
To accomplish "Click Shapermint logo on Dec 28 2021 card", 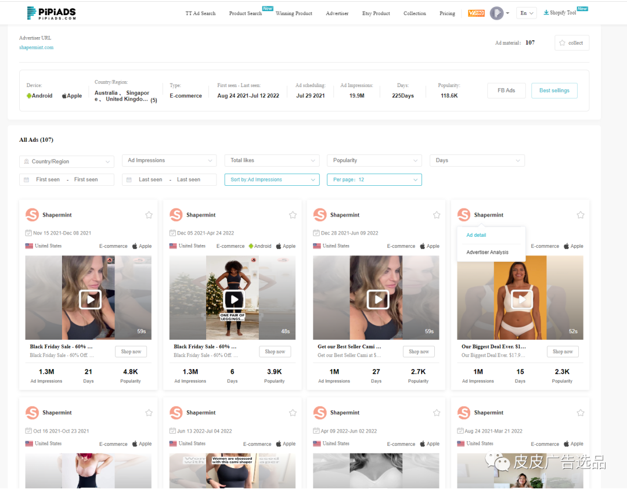I will click(320, 215).
